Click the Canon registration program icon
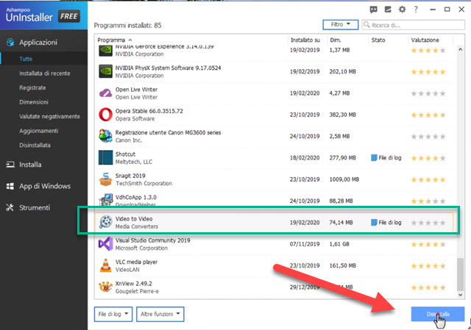This screenshot has height=330, width=471. tap(106, 136)
